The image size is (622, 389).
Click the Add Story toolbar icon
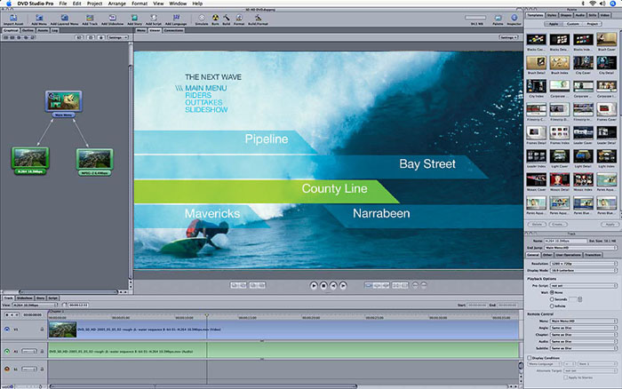pos(134,18)
